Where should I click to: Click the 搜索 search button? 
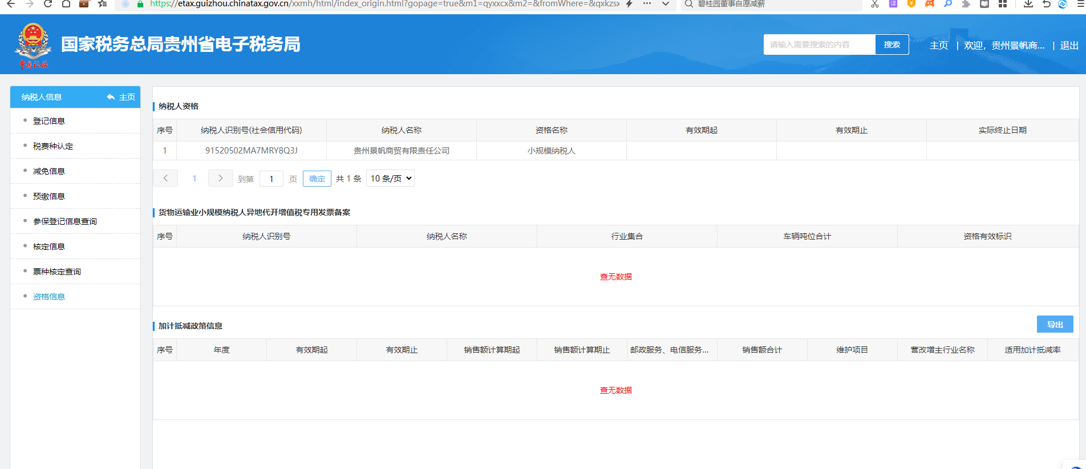click(892, 45)
